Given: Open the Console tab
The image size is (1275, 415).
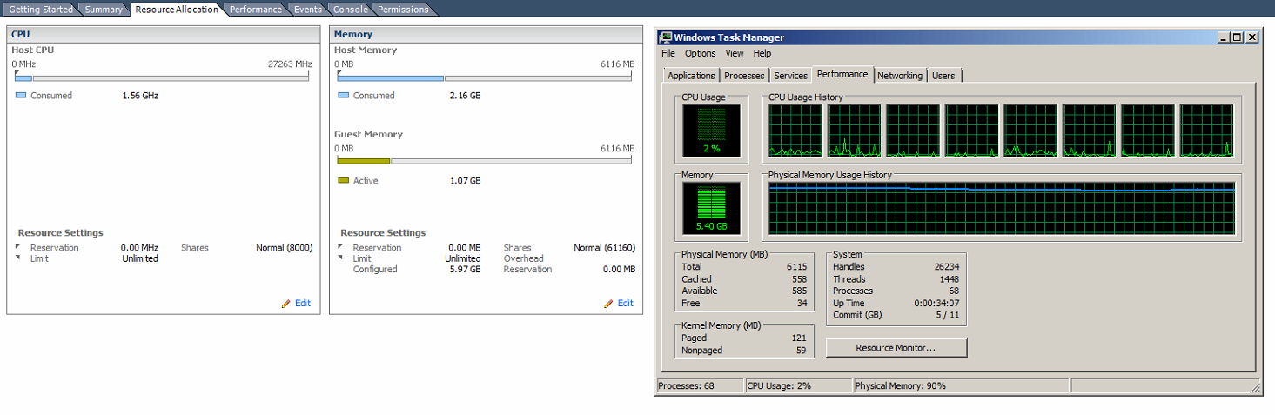Looking at the screenshot, I should point(350,10).
